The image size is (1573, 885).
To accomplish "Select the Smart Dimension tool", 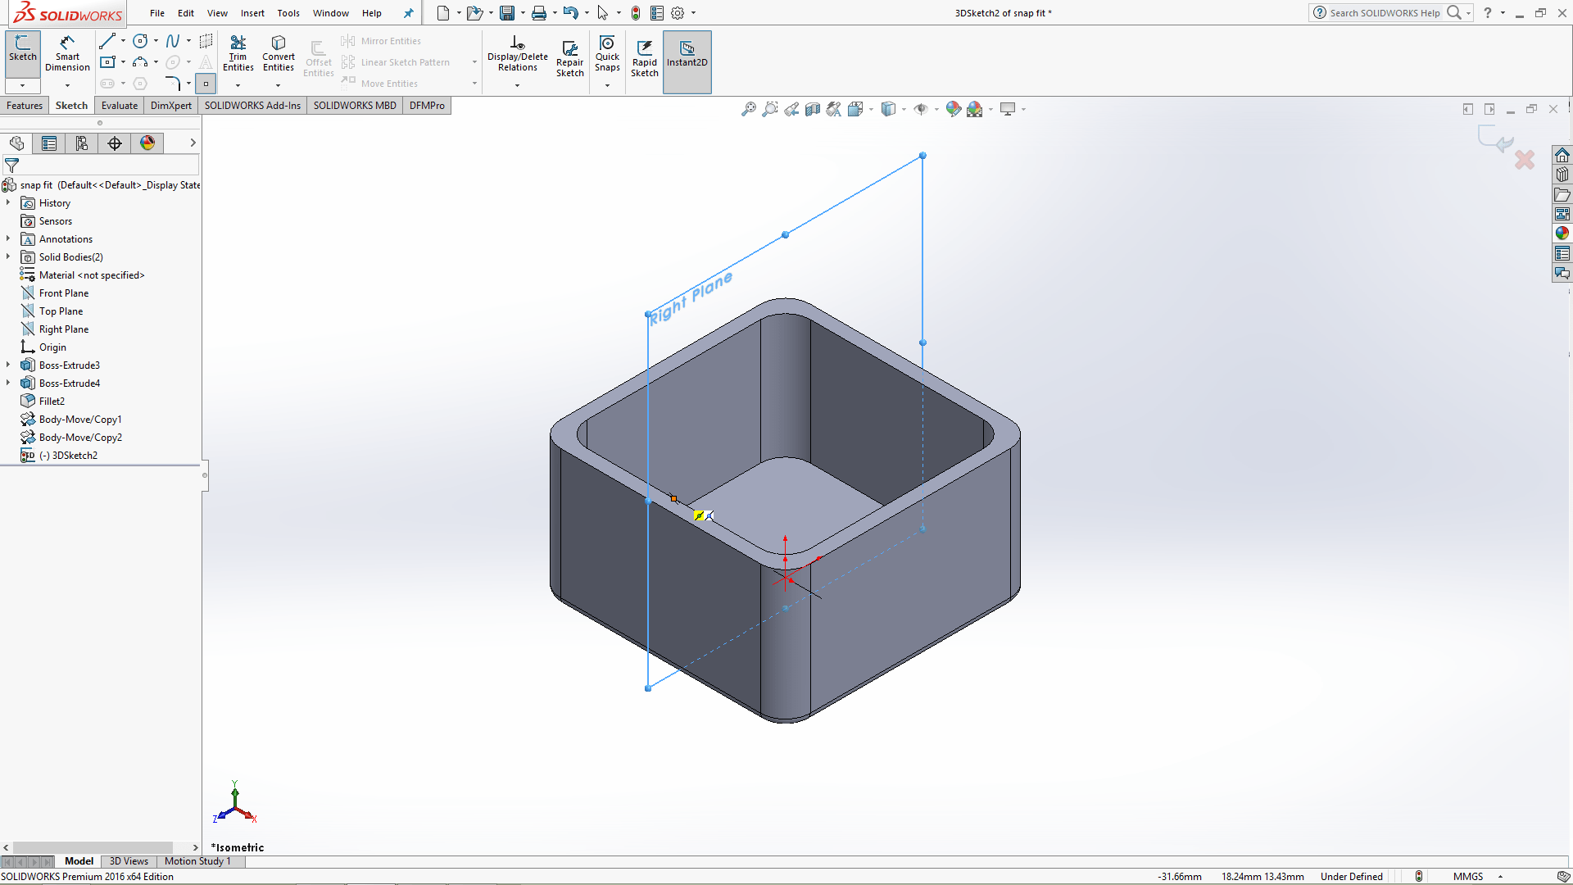I will click(67, 53).
